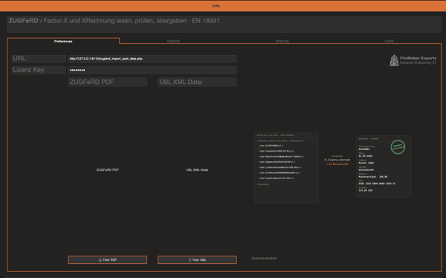Click the 'ZUGFERD READER' label
Image resolution: width=446 pixels, height=278 pixels.
tap(264, 259)
